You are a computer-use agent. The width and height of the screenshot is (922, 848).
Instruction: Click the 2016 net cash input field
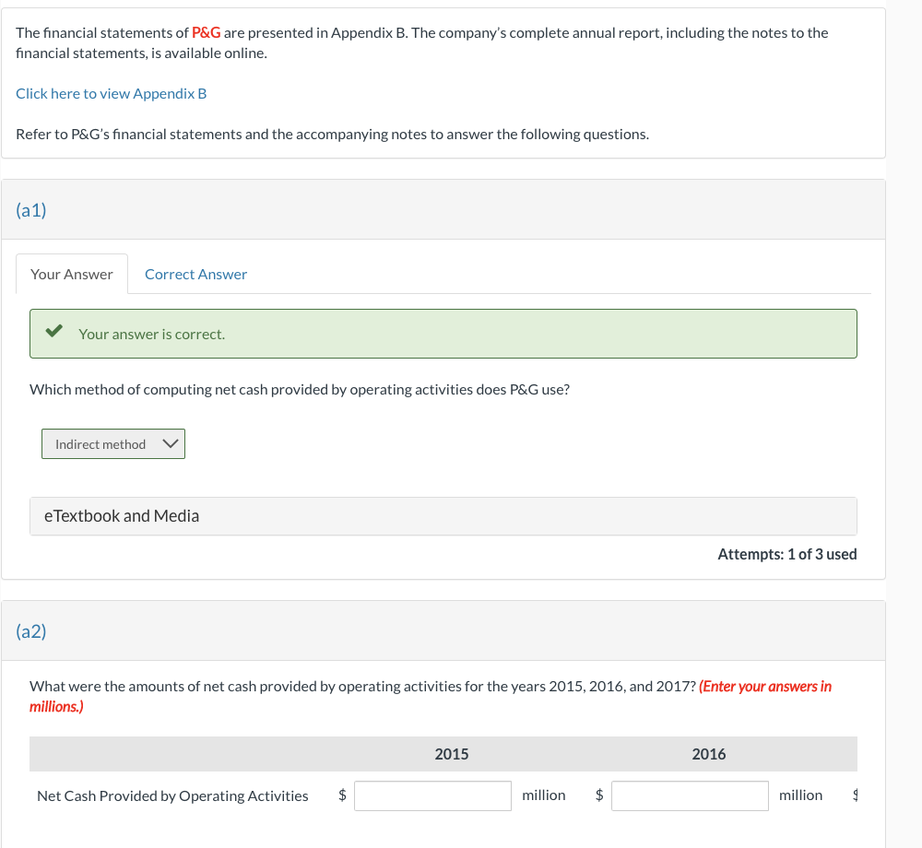pyautogui.click(x=690, y=795)
